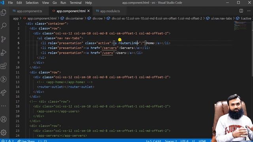Click the app breadcrumb folder

[16, 19]
